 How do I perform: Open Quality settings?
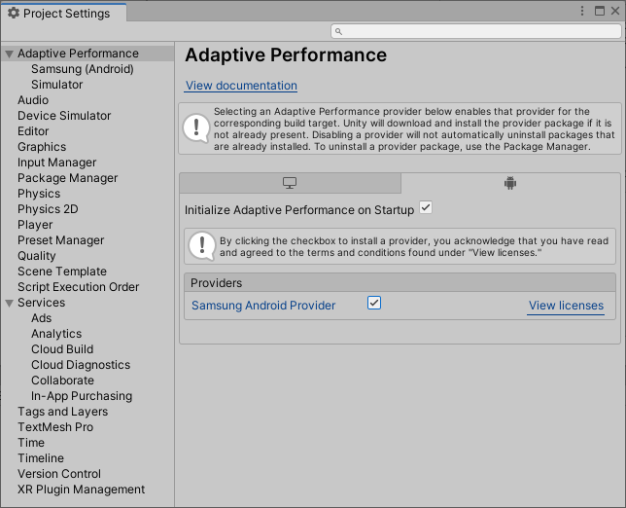tap(36, 256)
